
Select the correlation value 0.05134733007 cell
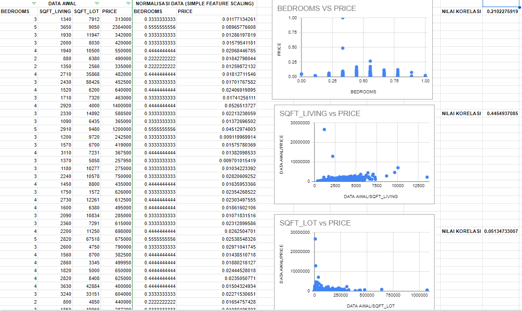[x=501, y=231]
